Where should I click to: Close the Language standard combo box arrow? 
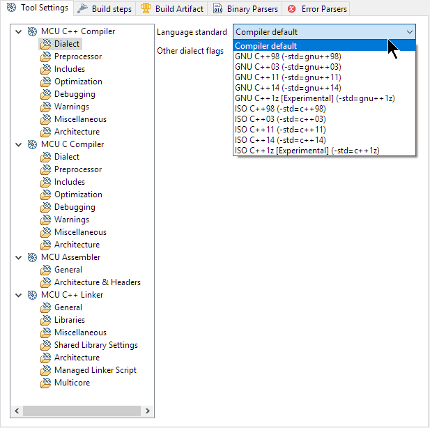(x=409, y=32)
